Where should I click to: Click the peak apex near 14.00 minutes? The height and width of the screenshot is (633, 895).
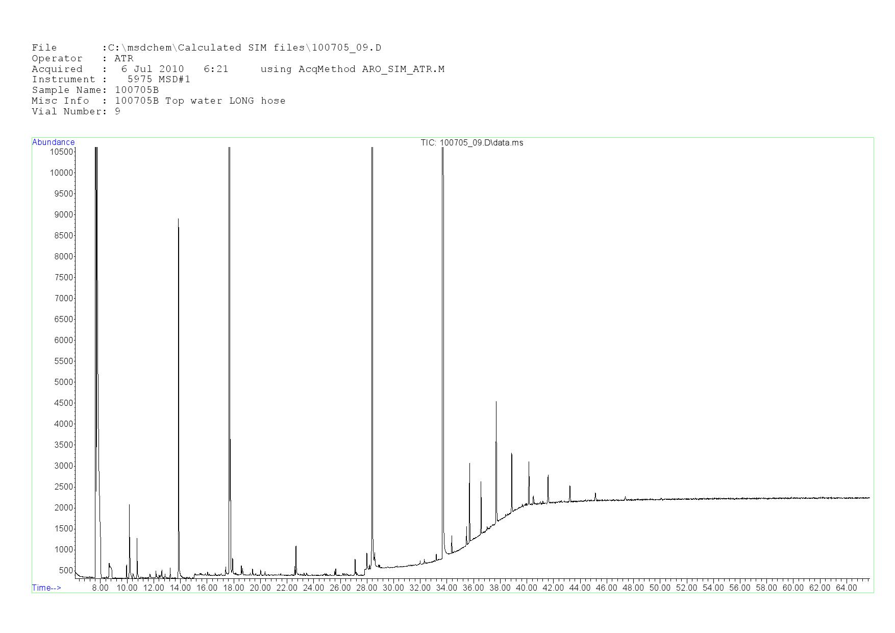178,220
